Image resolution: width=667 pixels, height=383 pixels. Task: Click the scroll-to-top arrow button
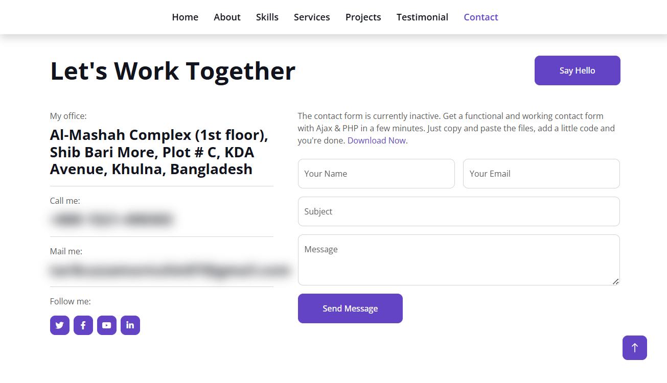click(x=635, y=348)
